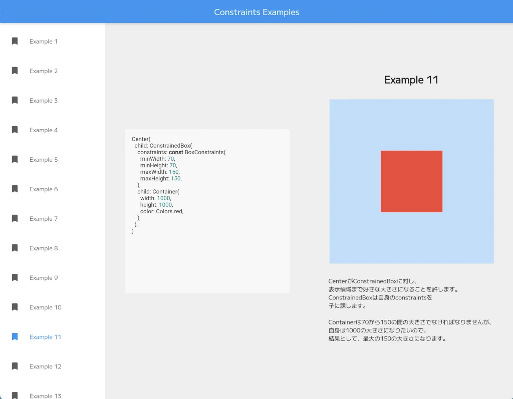Click the bookmark icon beside Example 1
513x399 pixels.
click(15, 41)
